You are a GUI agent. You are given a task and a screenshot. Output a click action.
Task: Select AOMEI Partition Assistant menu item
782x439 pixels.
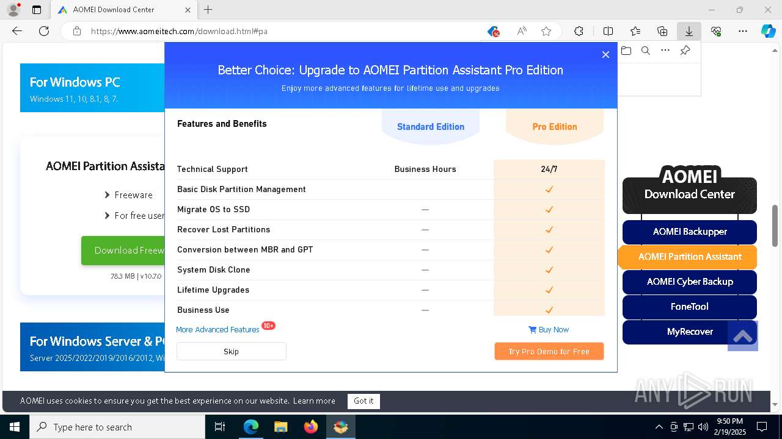pyautogui.click(x=690, y=257)
